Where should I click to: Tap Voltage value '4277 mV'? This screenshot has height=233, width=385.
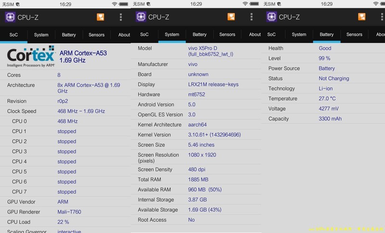pos(329,108)
